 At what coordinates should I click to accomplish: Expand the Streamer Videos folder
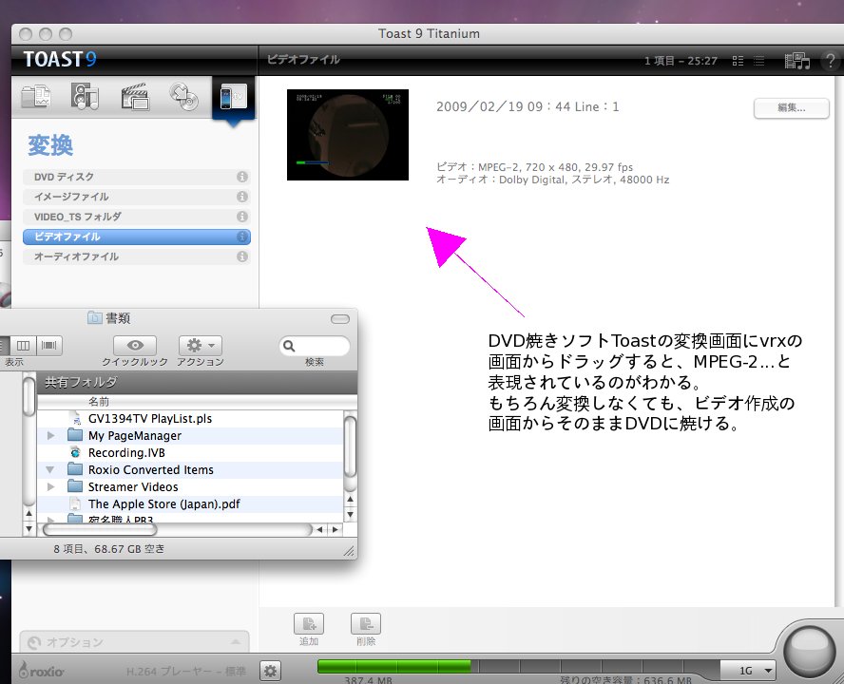[51, 487]
